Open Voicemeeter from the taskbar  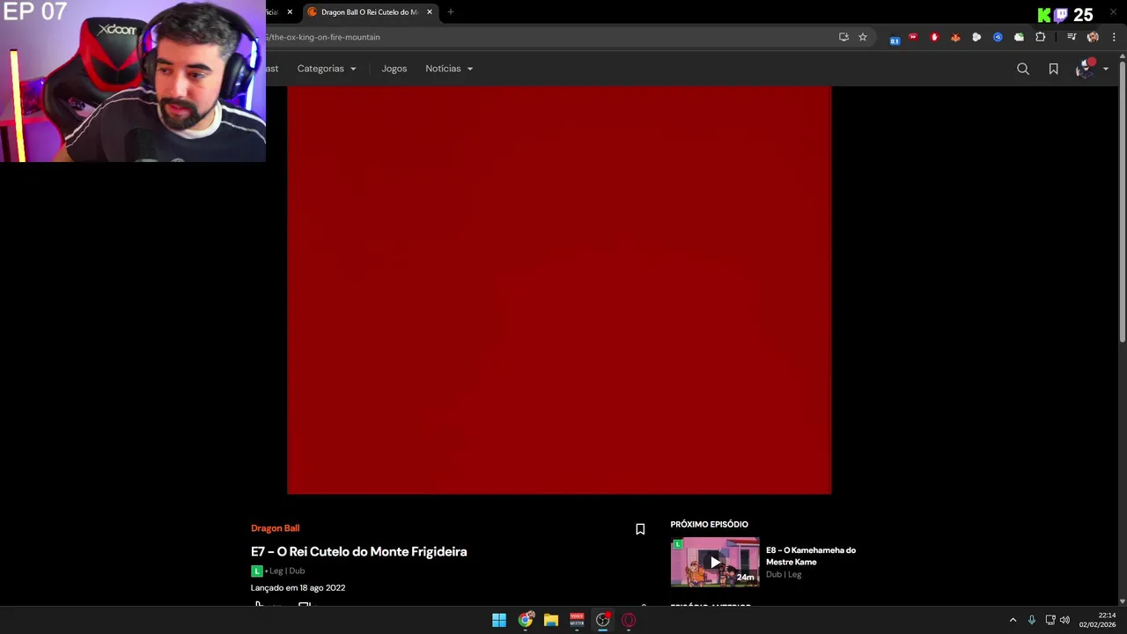pyautogui.click(x=577, y=620)
